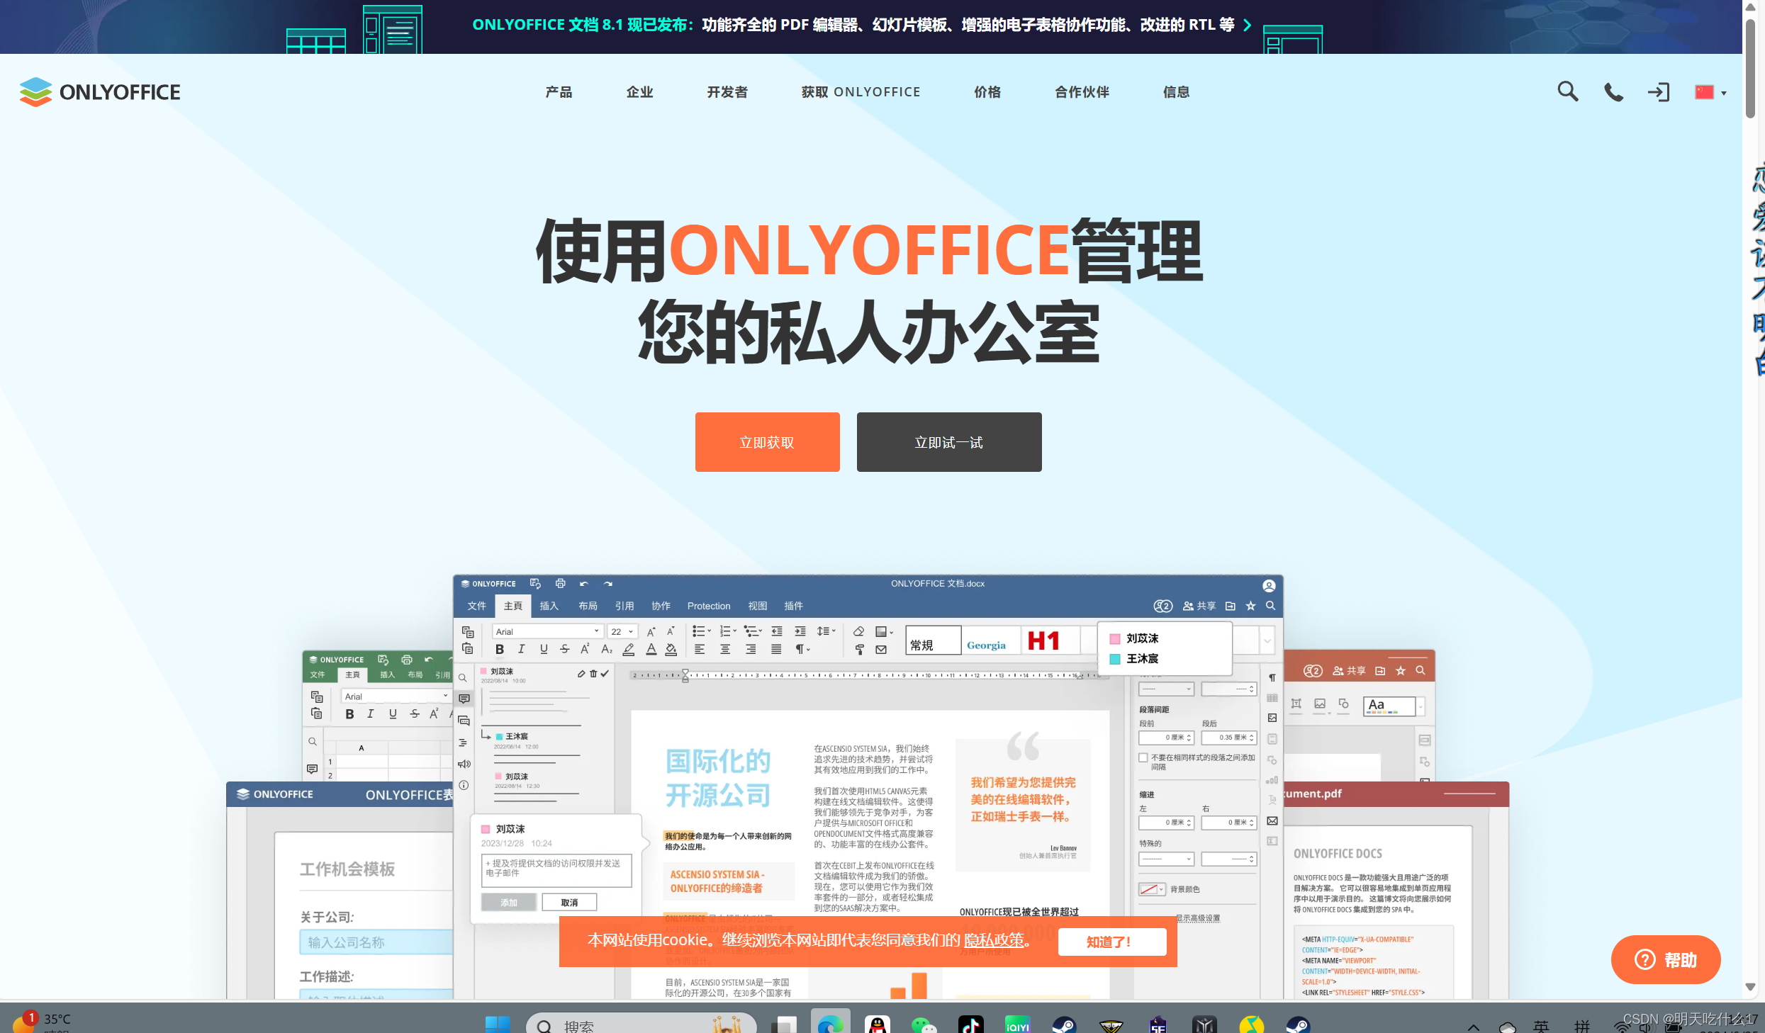This screenshot has height=1033, width=1765.
Task: Open the font size 22 dropdown
Action: click(x=621, y=631)
